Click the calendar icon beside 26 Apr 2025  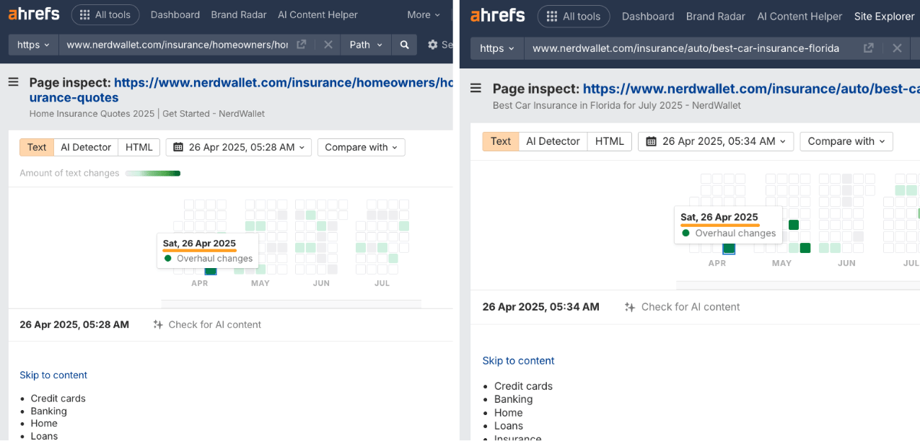178,147
